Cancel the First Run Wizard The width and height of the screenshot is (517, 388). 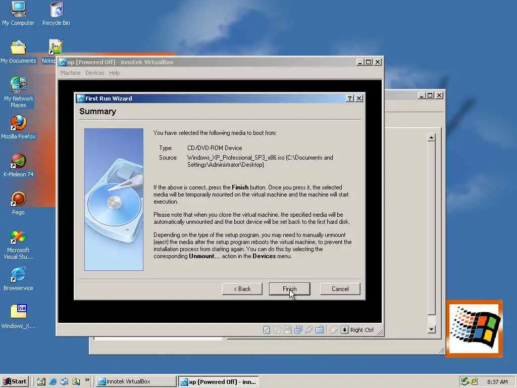[x=340, y=288]
